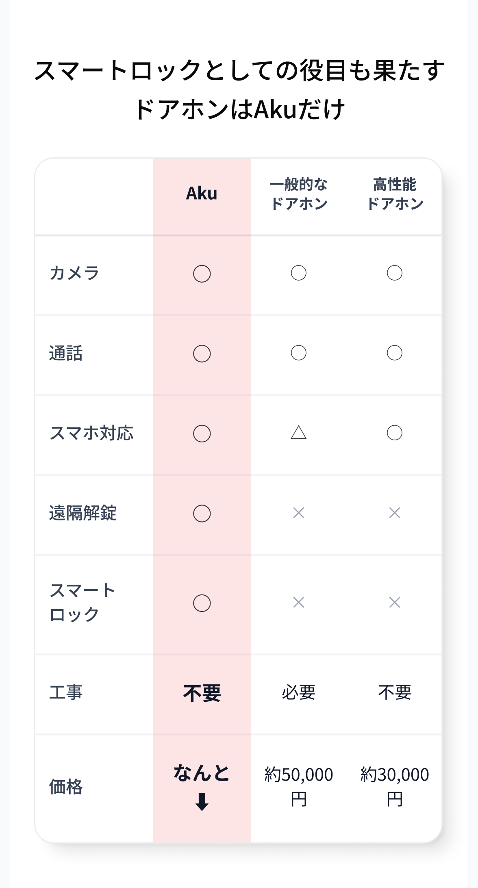Click Aku's circle in the 遠隔解錠 row
478x888 pixels.
[202, 514]
